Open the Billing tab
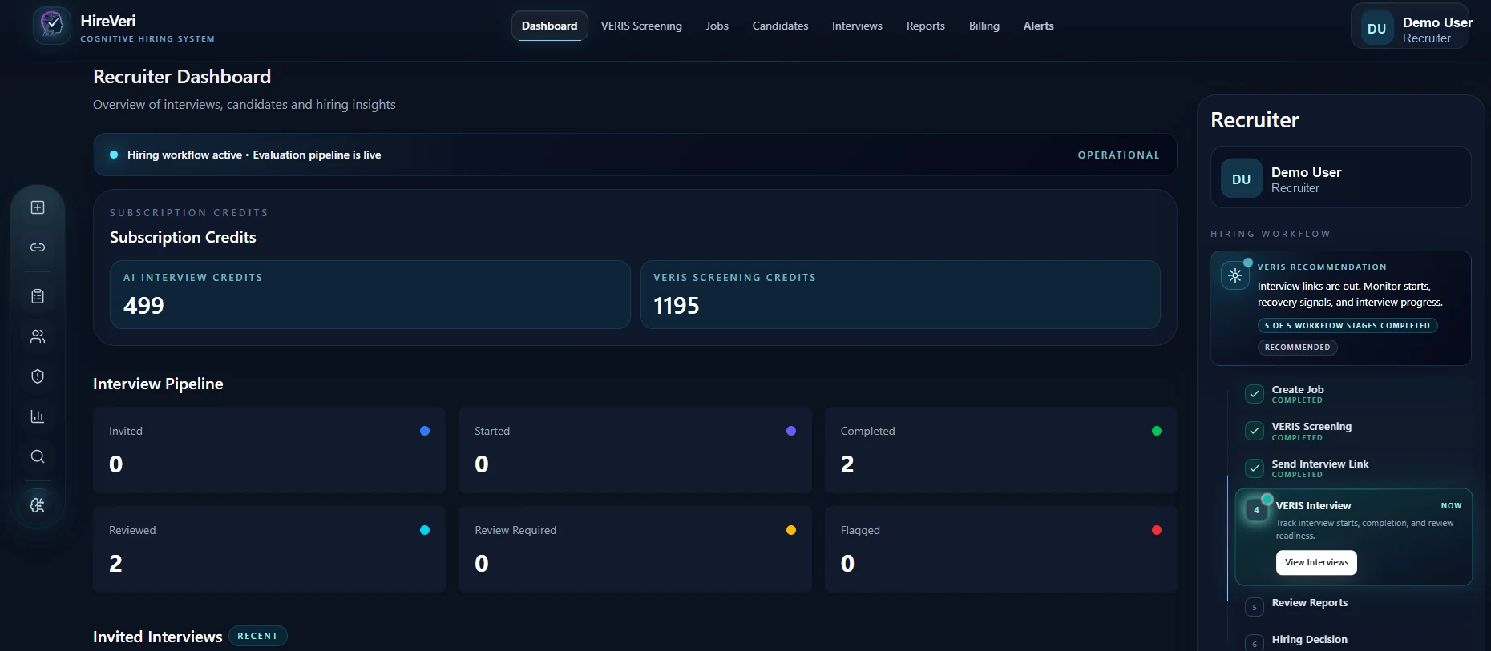The height and width of the screenshot is (651, 1491). coord(984,26)
